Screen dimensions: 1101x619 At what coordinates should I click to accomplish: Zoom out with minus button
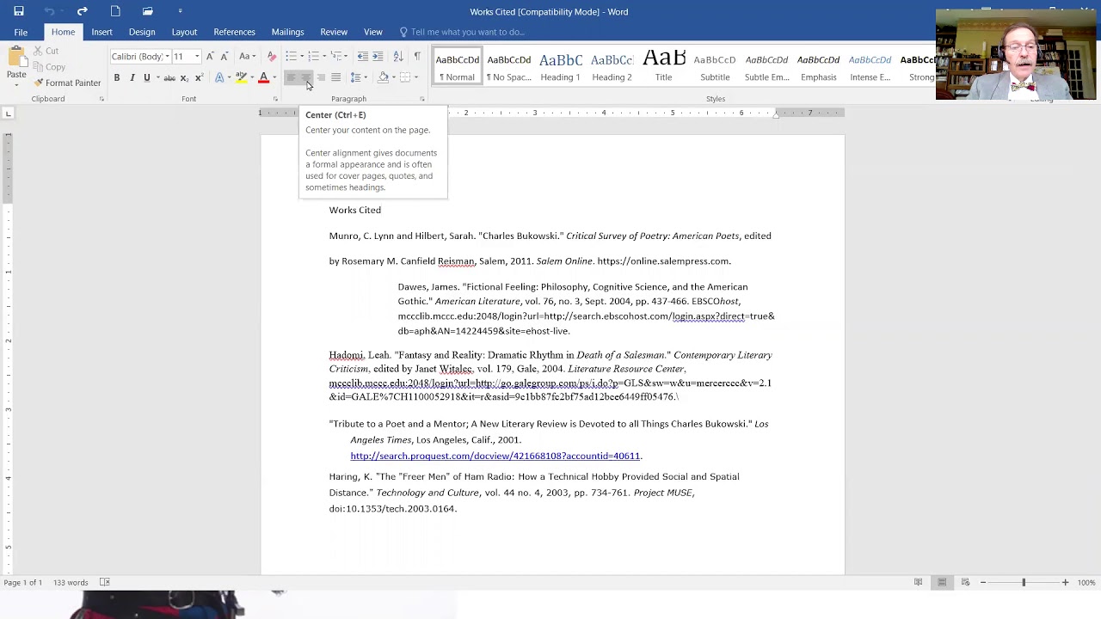[x=982, y=582]
